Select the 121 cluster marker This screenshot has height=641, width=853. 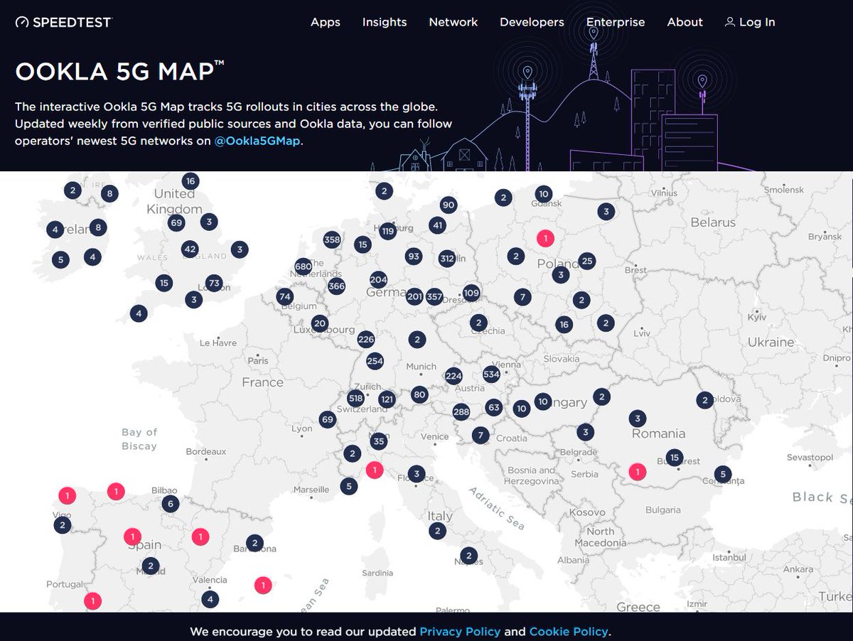click(x=387, y=399)
